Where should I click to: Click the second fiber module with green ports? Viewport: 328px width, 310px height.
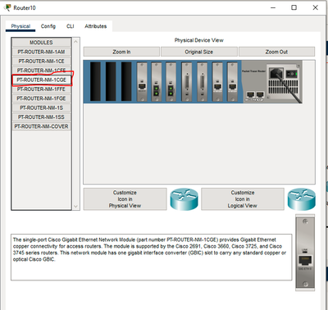(171, 81)
